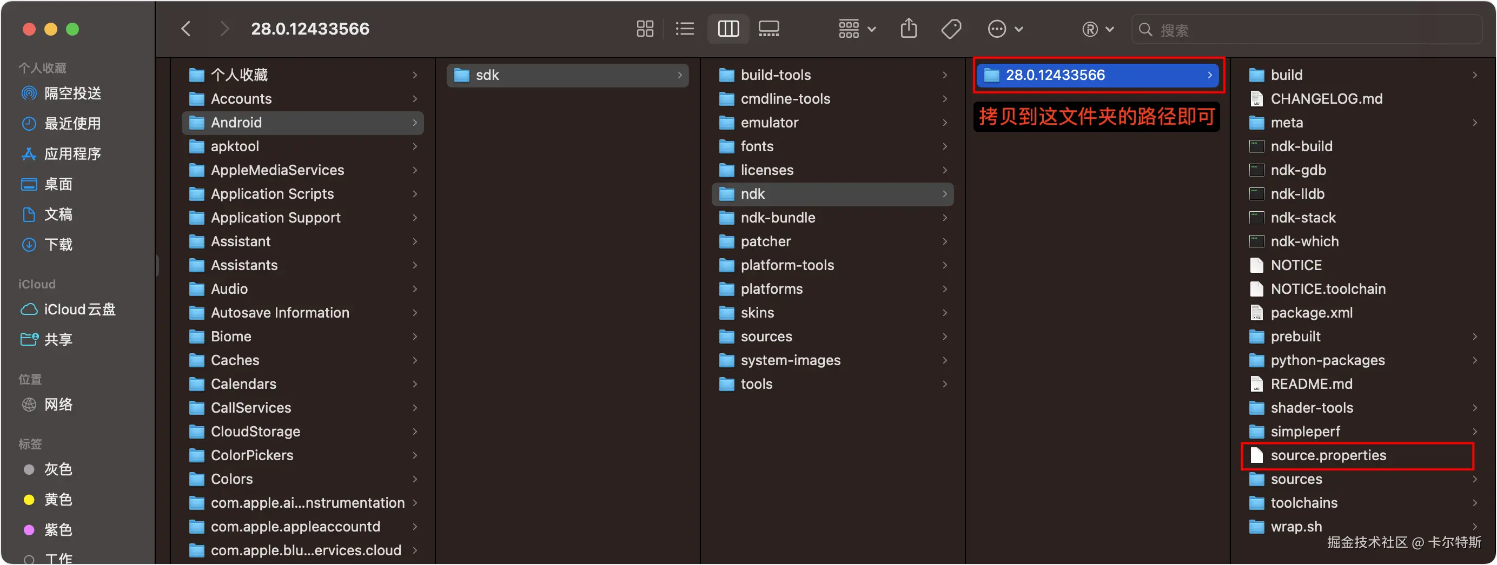The image size is (1497, 565).
Task: Select the ndk folder
Action: (x=833, y=194)
